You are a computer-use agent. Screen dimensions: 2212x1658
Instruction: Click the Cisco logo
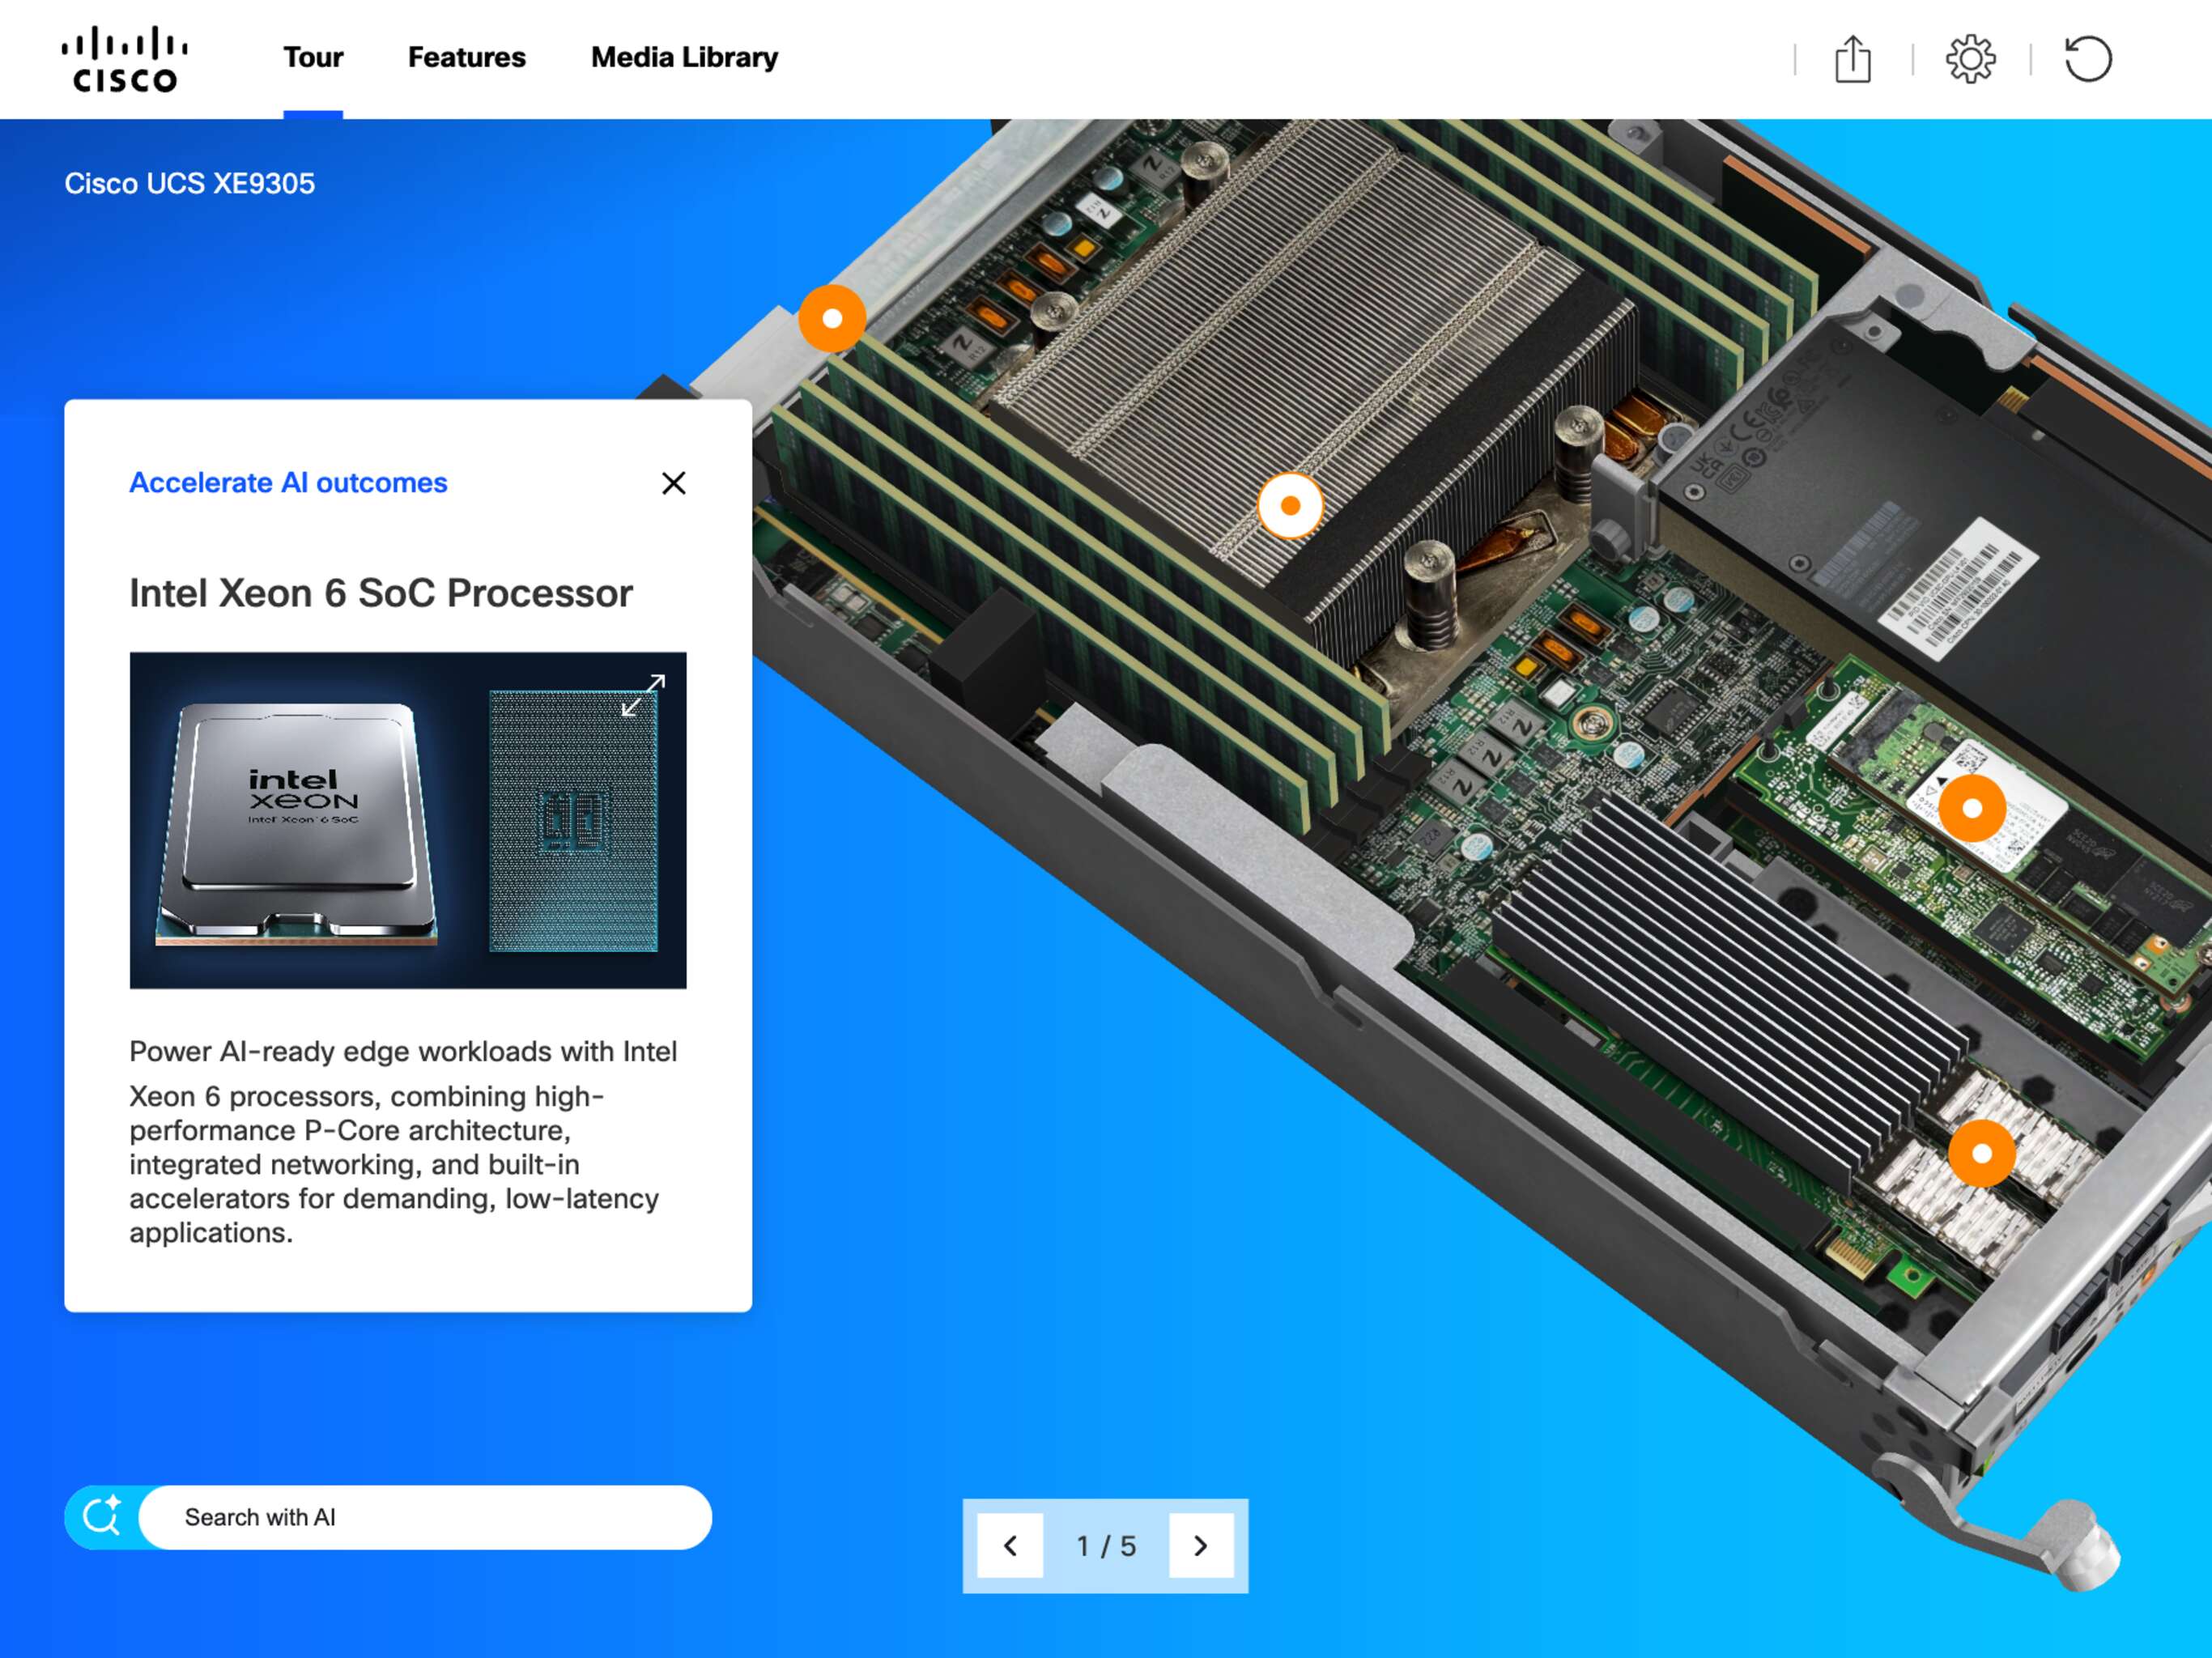click(x=125, y=59)
